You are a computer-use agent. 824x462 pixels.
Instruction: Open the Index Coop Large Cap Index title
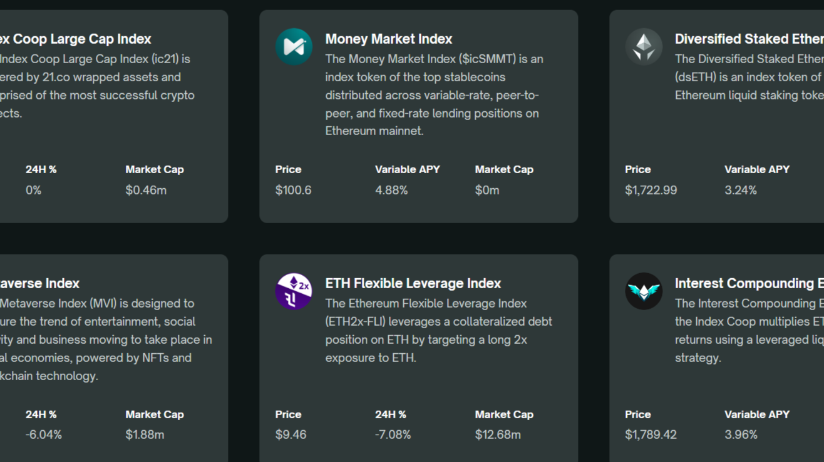tap(76, 38)
